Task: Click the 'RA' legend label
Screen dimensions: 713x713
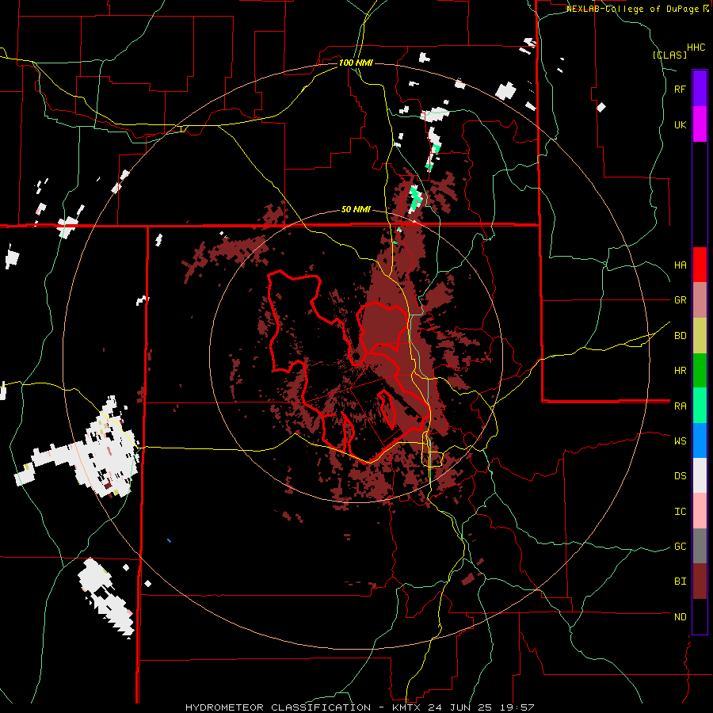Action: pyautogui.click(x=681, y=406)
